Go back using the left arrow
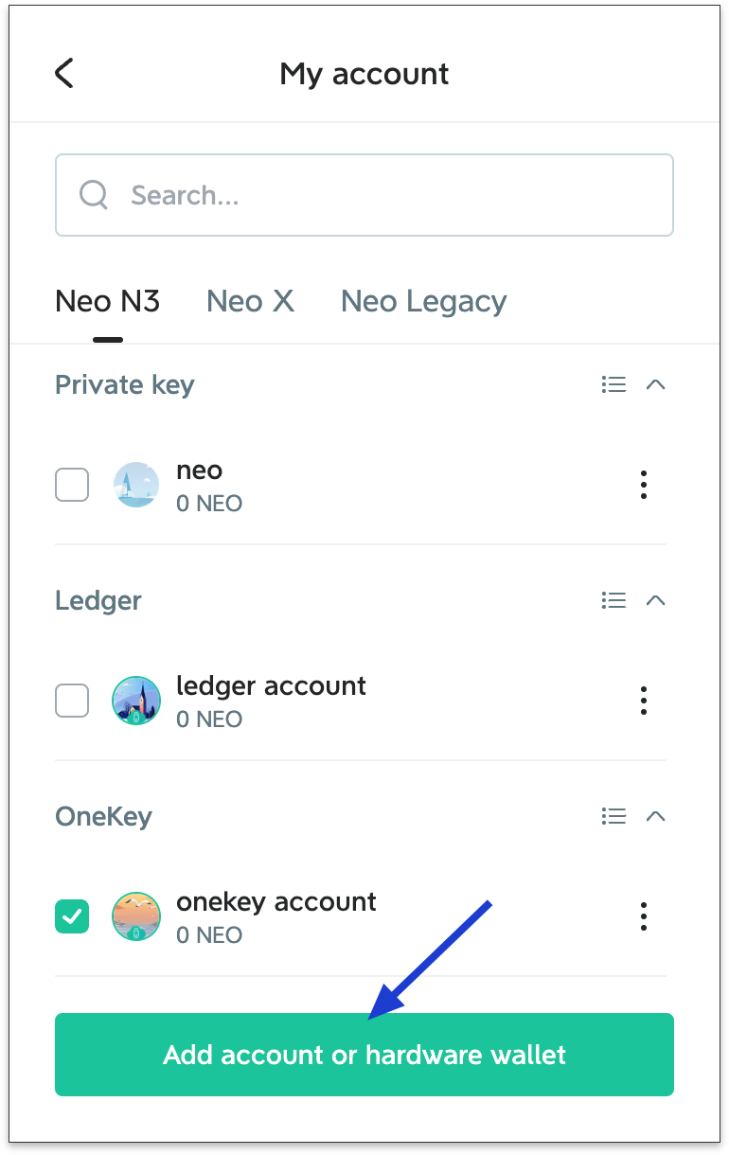 [64, 73]
